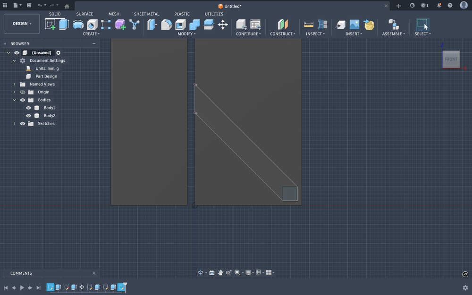Click the Offset Plane construct tool
Image resolution: width=472 pixels, height=295 pixels.
[283, 25]
